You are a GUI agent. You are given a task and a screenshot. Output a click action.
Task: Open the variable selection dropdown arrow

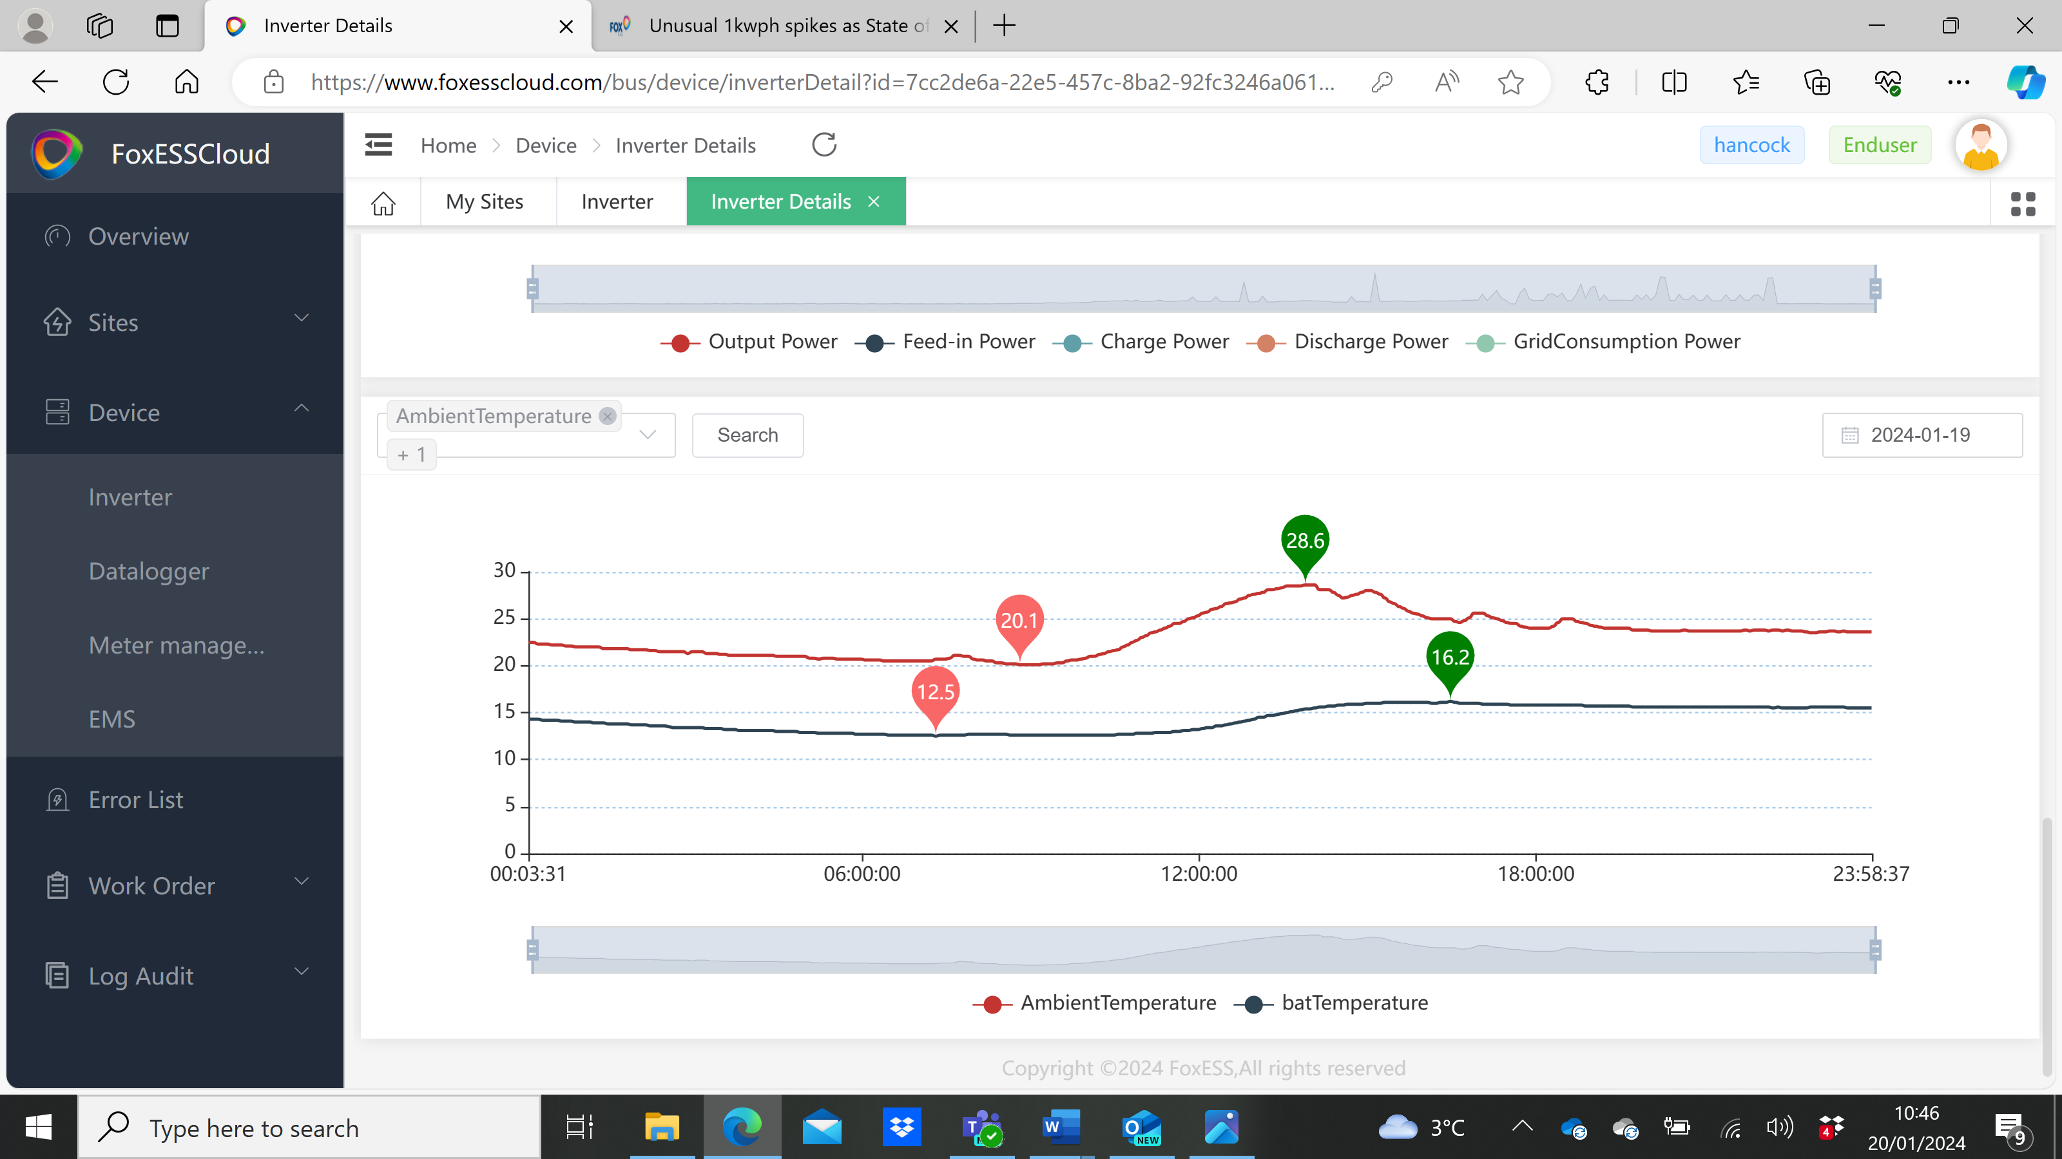coord(648,435)
